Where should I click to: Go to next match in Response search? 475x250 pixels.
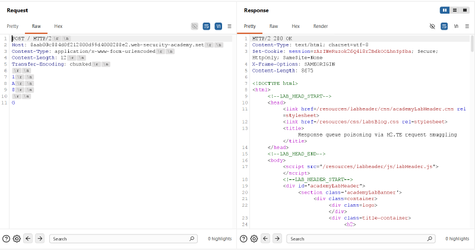pyautogui.click(x=277, y=239)
